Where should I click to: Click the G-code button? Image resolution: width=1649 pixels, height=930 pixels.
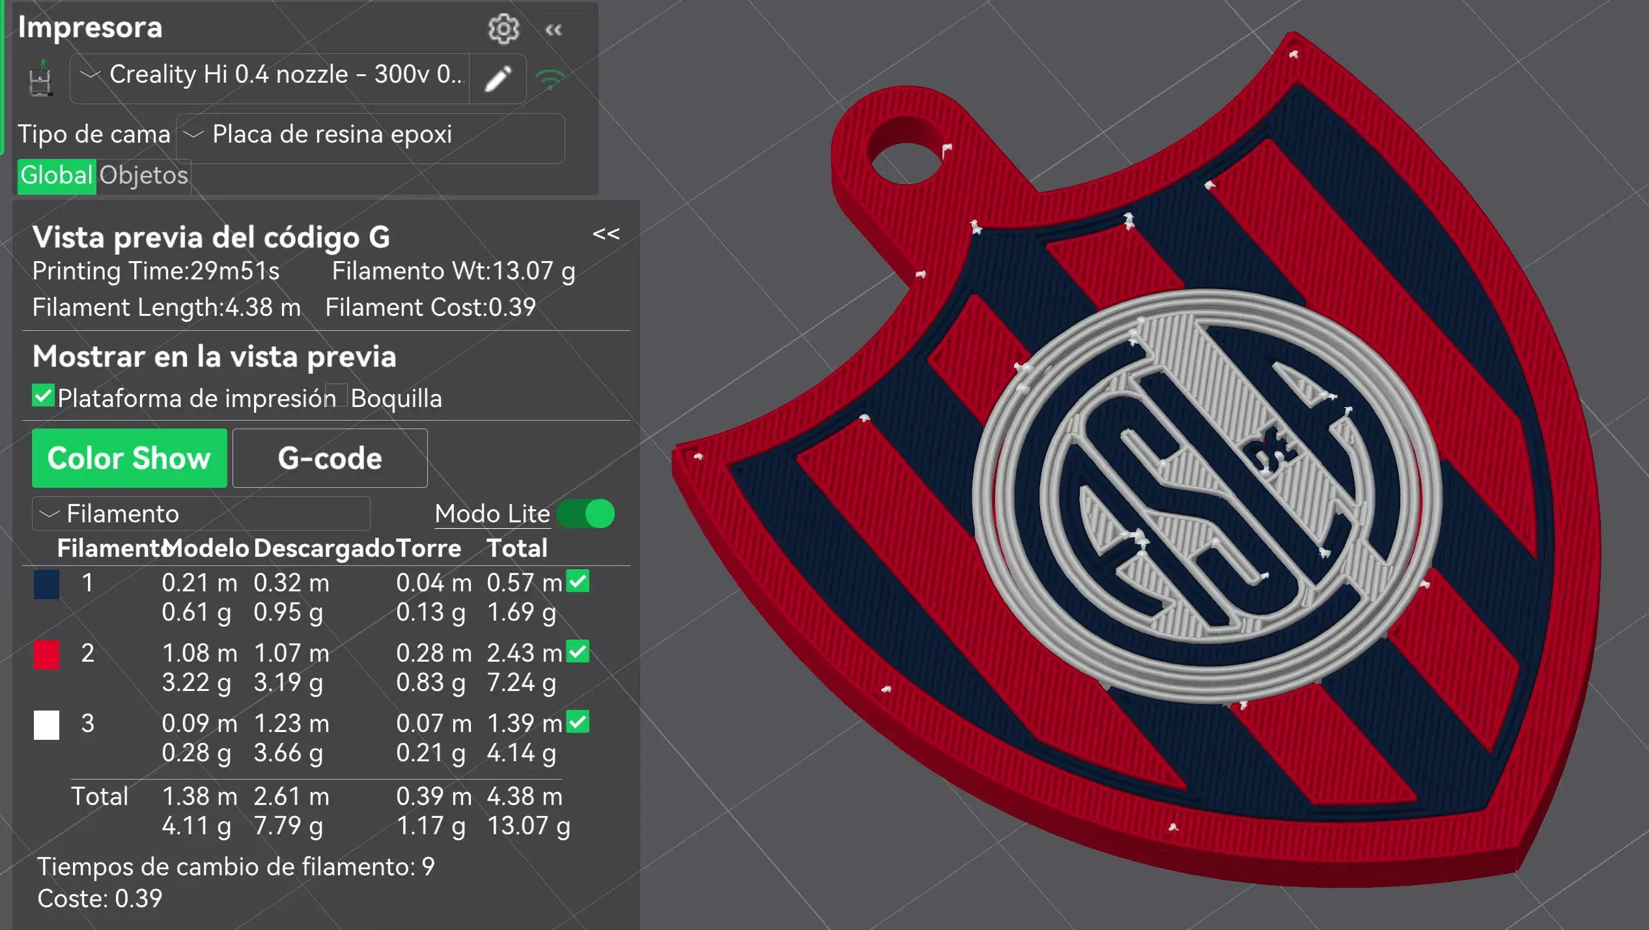coord(330,458)
